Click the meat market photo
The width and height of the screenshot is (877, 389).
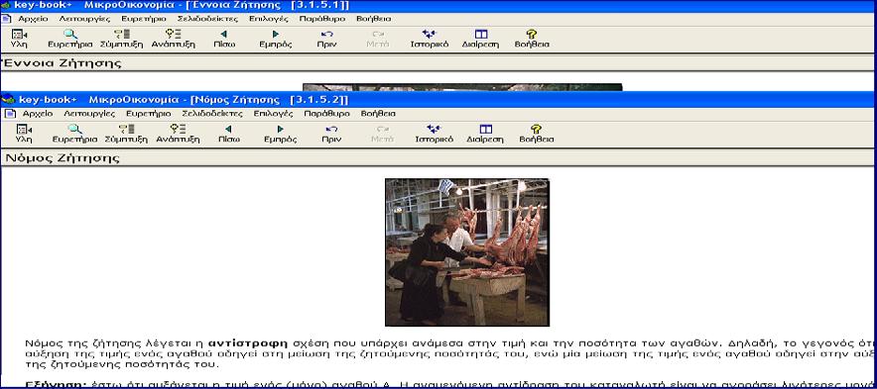pyautogui.click(x=467, y=252)
